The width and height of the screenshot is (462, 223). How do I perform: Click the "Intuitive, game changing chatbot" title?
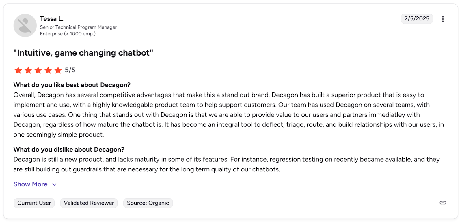(x=83, y=53)
